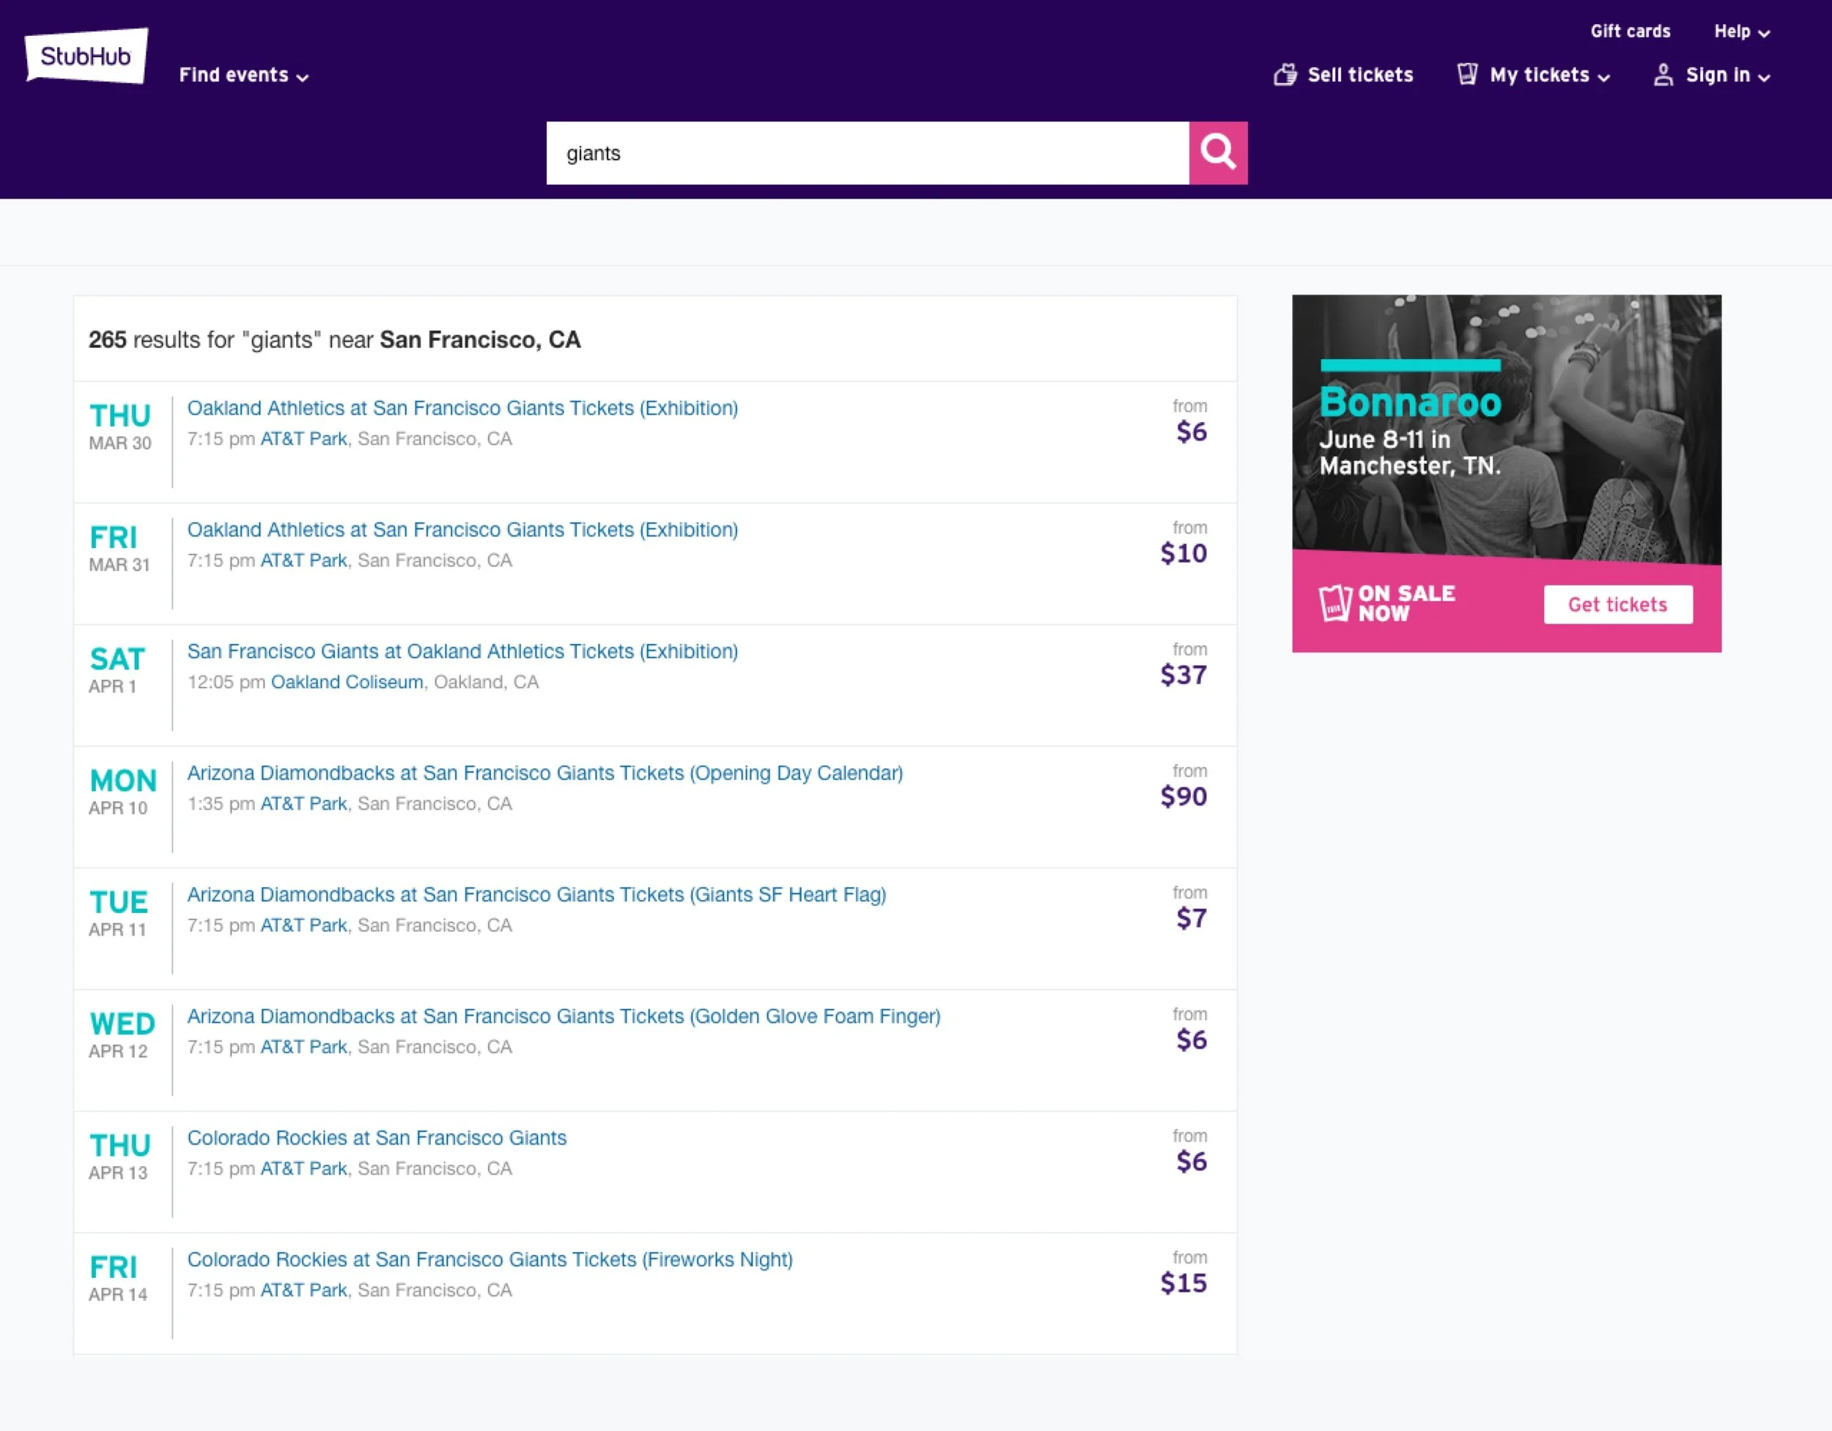
Task: Open the Fireworks Night Rockies game link
Action: (489, 1259)
